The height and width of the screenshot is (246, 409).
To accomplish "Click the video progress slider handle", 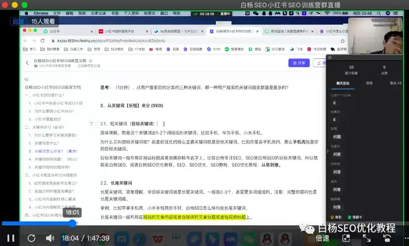I will tap(73, 223).
